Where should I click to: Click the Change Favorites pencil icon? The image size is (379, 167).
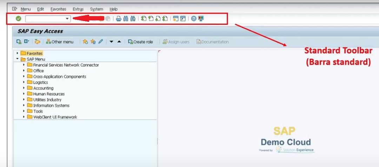(101, 42)
